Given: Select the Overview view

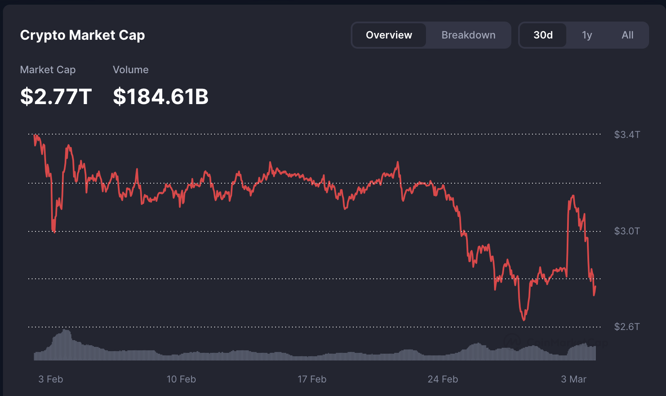Looking at the screenshot, I should pyautogui.click(x=389, y=35).
